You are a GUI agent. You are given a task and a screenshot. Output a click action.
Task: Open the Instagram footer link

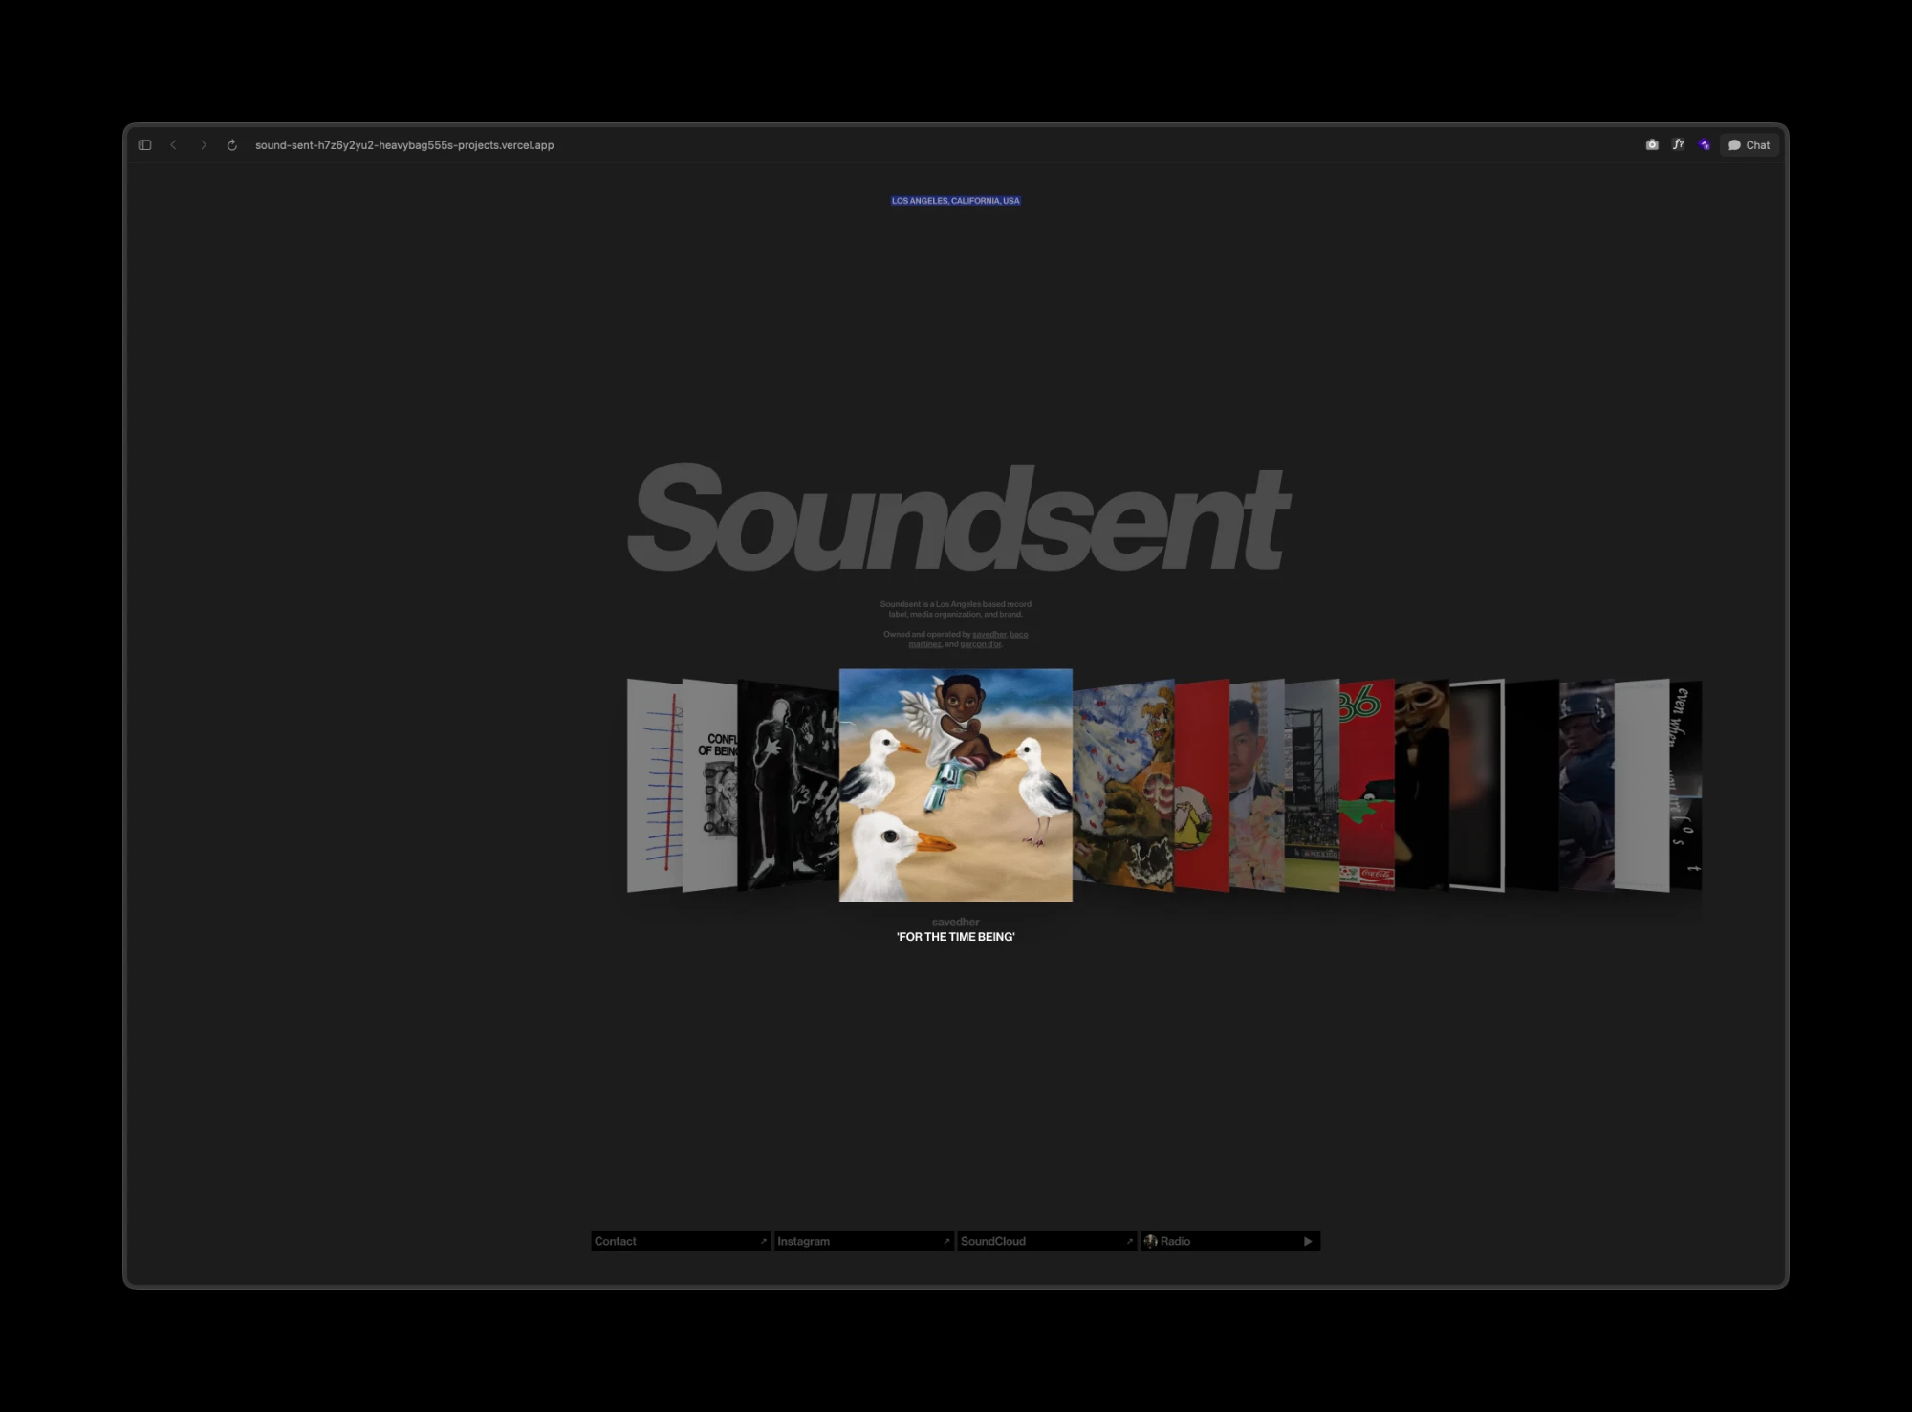point(863,1241)
